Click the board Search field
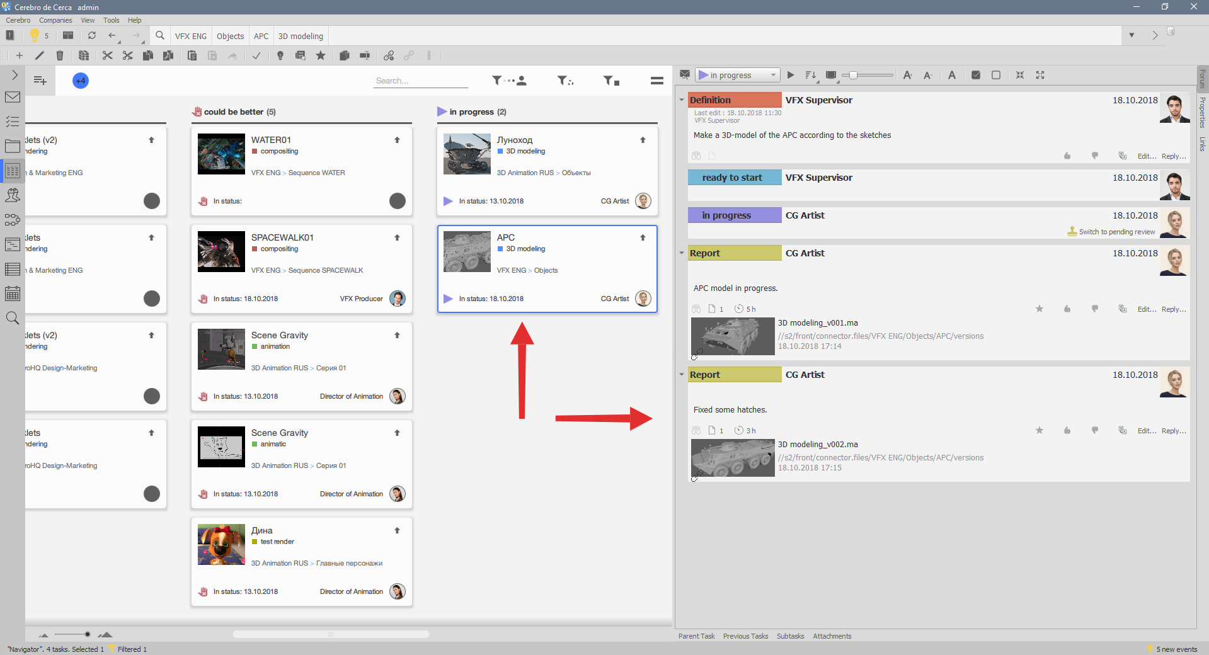Image resolution: width=1209 pixels, height=655 pixels. 420,81
